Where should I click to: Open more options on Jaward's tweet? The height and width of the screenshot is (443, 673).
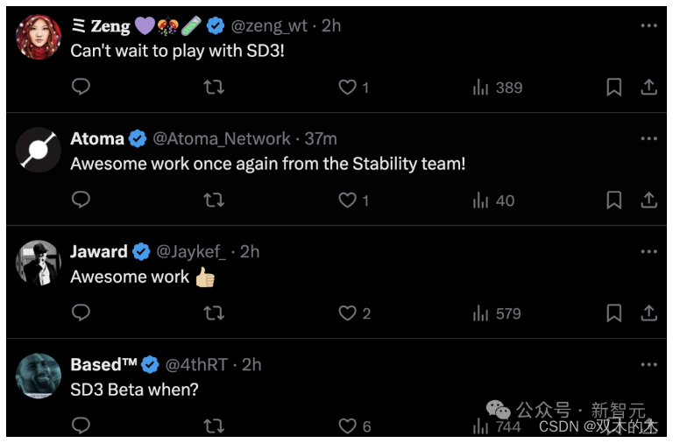point(648,251)
